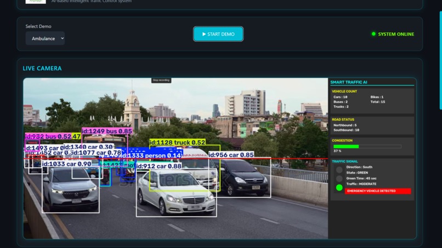Click the green congestion progress bar
The image size is (442, 248).
[x=346, y=146]
